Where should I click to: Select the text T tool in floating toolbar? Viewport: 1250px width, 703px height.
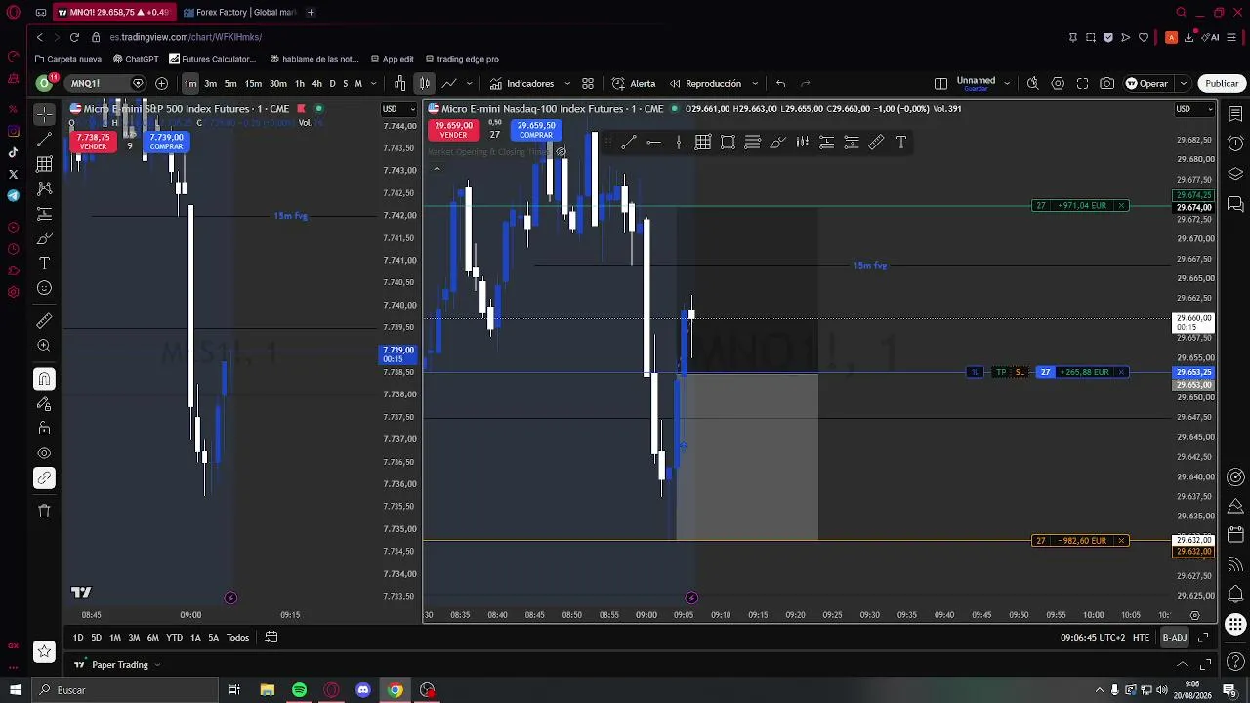[900, 143]
